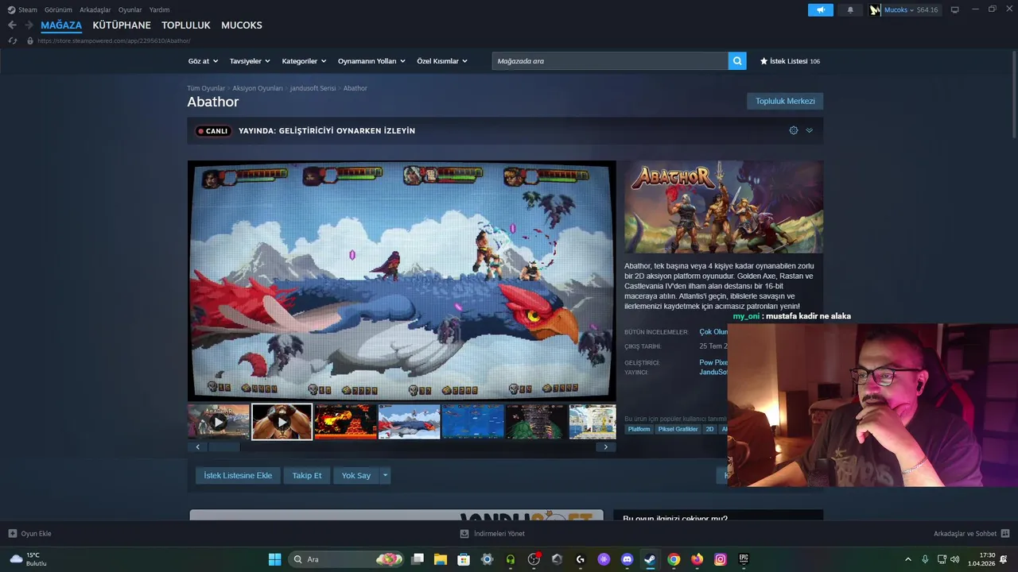Image resolution: width=1018 pixels, height=572 pixels.
Task: Open Discord from the taskbar
Action: click(x=627, y=559)
